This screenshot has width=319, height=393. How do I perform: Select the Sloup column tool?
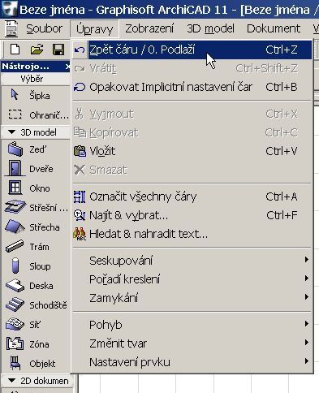pos(35,266)
